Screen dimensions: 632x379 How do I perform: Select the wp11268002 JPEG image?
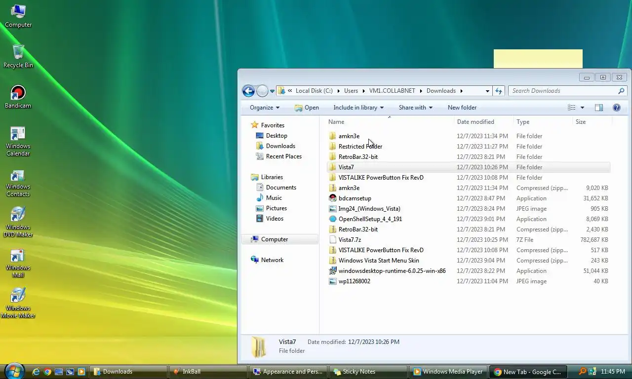click(x=469, y=281)
